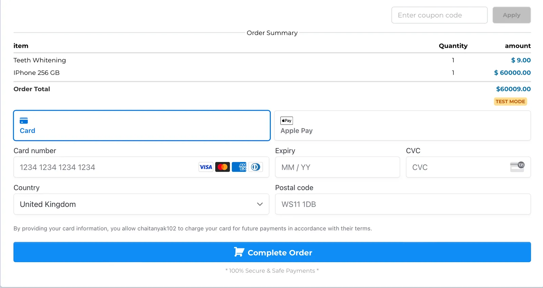
Task: Select the Card payment method tab
Action: [142, 125]
